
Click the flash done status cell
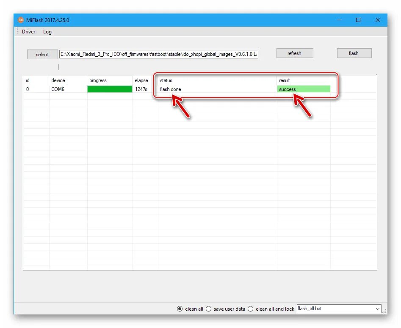pyautogui.click(x=217, y=89)
